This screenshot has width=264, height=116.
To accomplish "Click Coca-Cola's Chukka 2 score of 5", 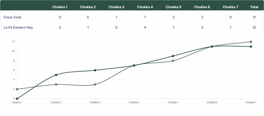I will pyautogui.click(x=88, y=17).
